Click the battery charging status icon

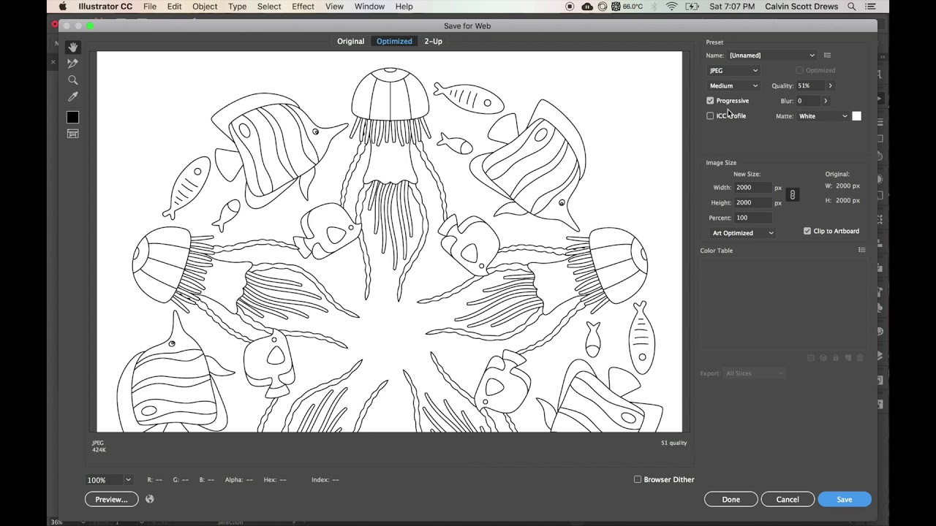point(692,7)
